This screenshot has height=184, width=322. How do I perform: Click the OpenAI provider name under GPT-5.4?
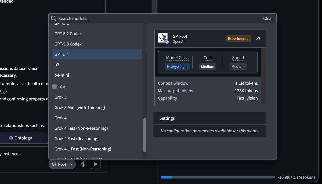click(x=178, y=41)
